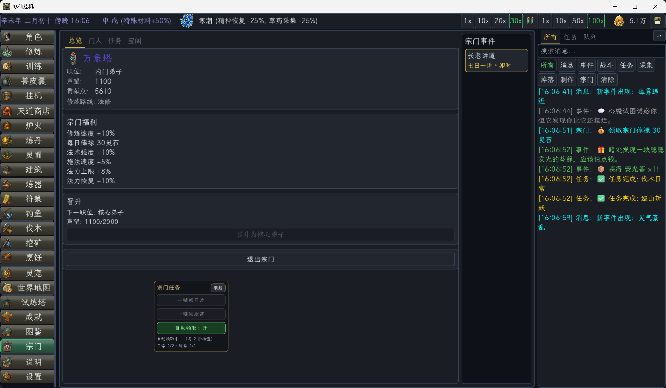Viewport: 666px width, 388px height.
Task: Click the weather dragon icon beside 寒潮
Action: [187, 21]
